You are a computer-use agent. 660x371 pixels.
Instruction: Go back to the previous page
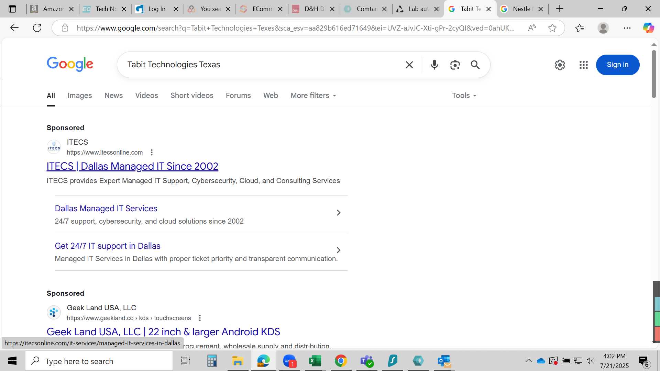(x=14, y=28)
